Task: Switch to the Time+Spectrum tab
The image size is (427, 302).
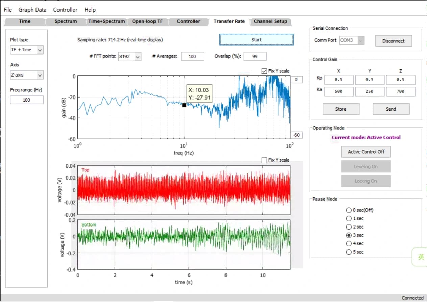Action: (106, 21)
